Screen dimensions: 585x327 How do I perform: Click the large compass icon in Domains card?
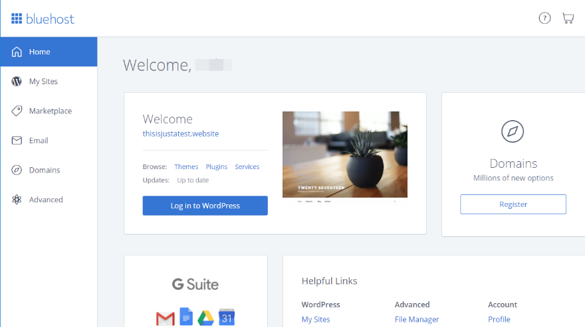(x=513, y=131)
